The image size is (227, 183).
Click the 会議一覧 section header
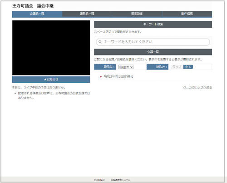153,52
